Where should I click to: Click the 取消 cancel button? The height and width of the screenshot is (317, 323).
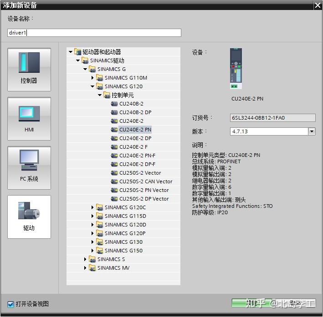[x=295, y=303]
